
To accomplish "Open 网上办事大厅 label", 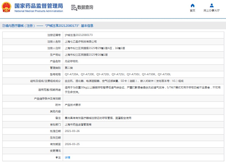I will coord(211,11).
